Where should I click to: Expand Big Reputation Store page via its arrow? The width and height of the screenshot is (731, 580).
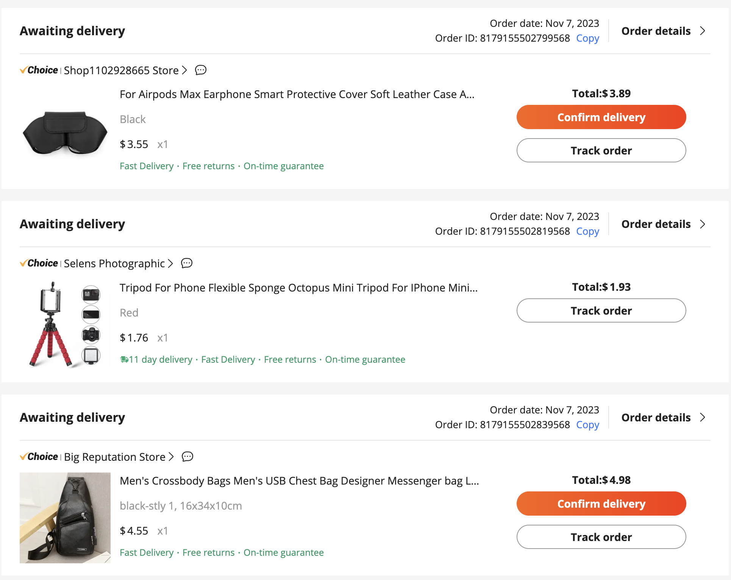(x=171, y=457)
